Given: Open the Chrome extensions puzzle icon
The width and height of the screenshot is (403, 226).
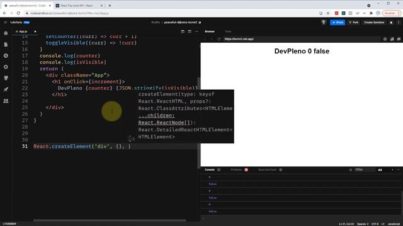Looking at the screenshot, I should pos(371,13).
